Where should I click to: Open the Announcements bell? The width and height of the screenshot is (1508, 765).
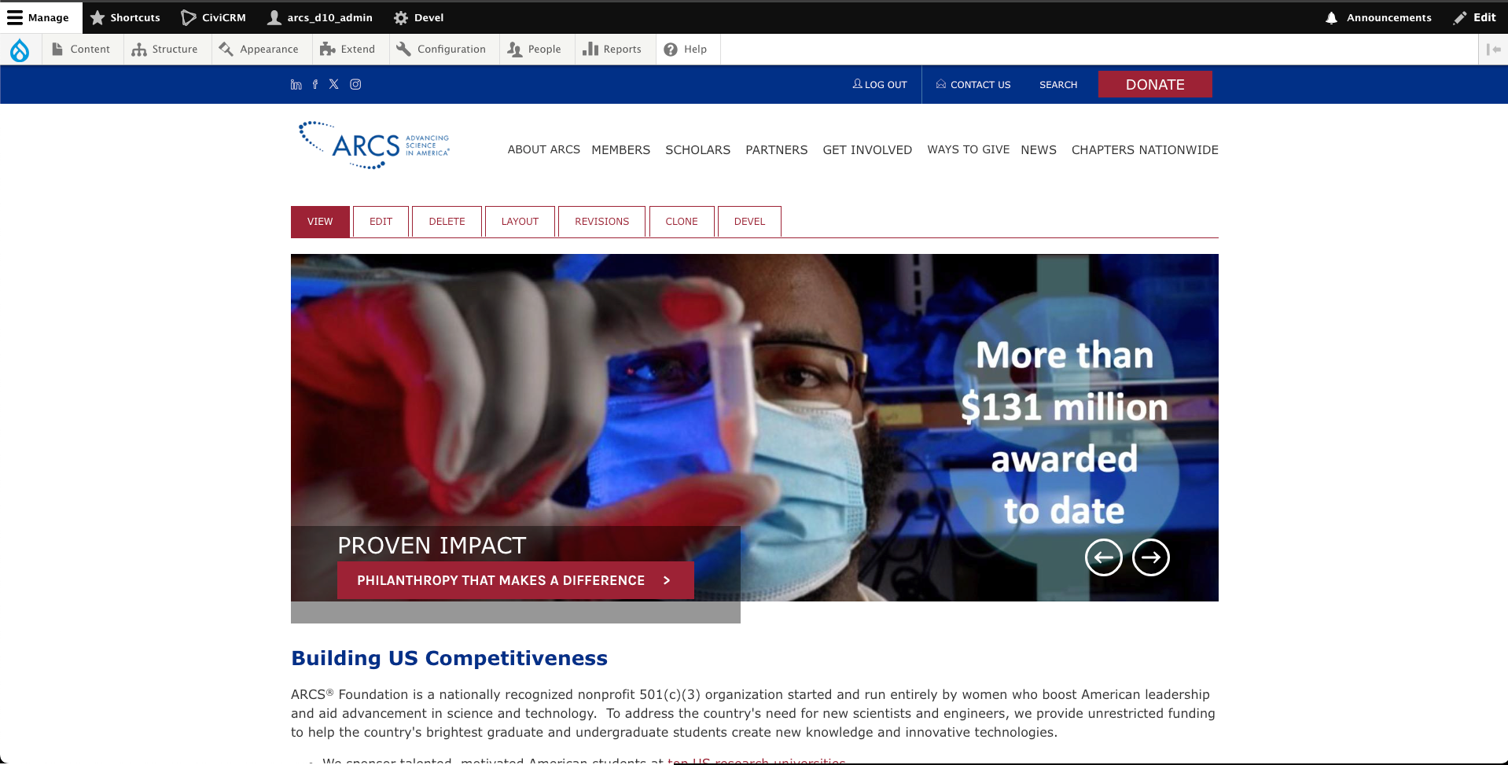pos(1378,17)
